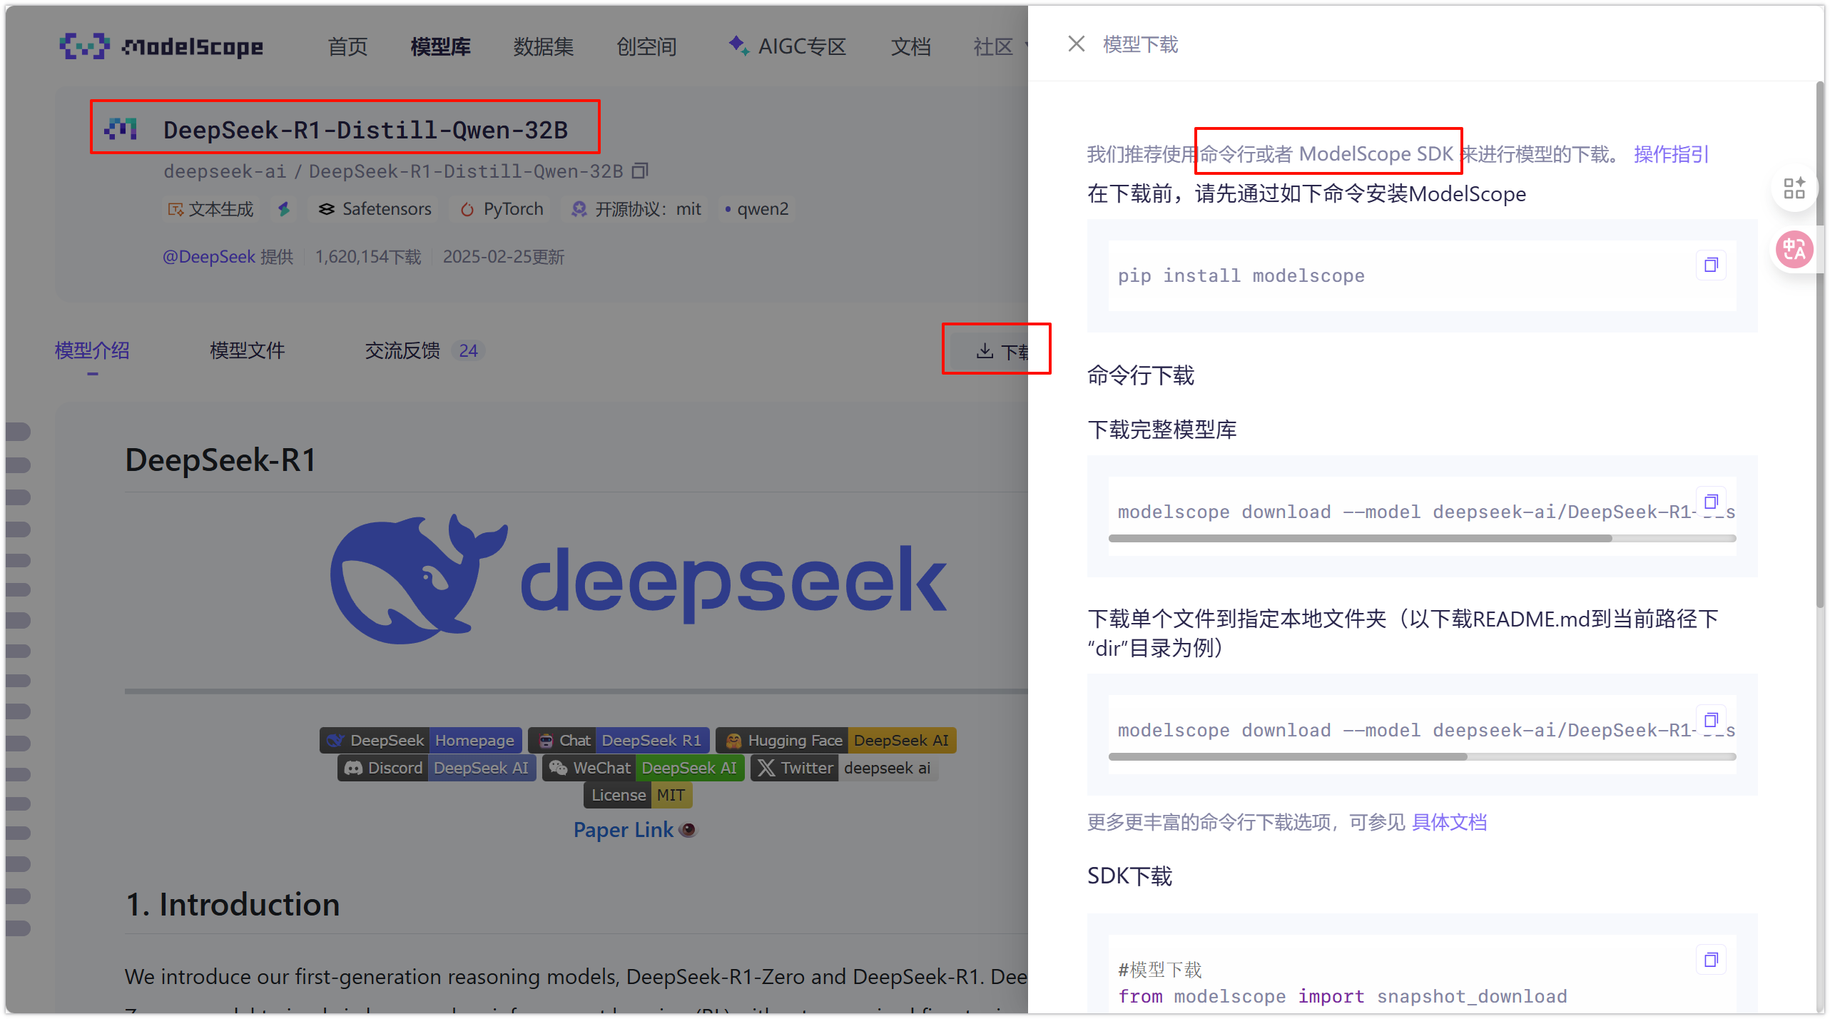Screen dimensions: 1830x1019
Task: Copy model path deepseek-ai/DeepSeek-R1-Distill-Qwen-32B
Action: (x=640, y=171)
